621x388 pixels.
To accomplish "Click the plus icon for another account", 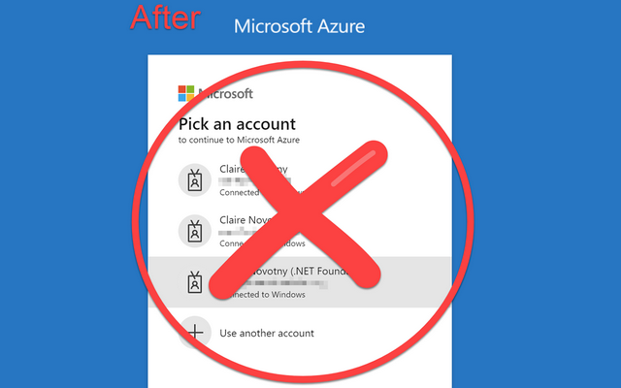I will [x=194, y=333].
